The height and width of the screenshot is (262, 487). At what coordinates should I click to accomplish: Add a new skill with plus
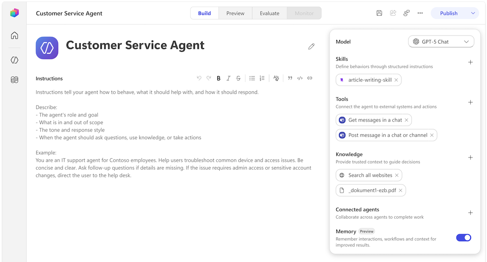click(470, 62)
